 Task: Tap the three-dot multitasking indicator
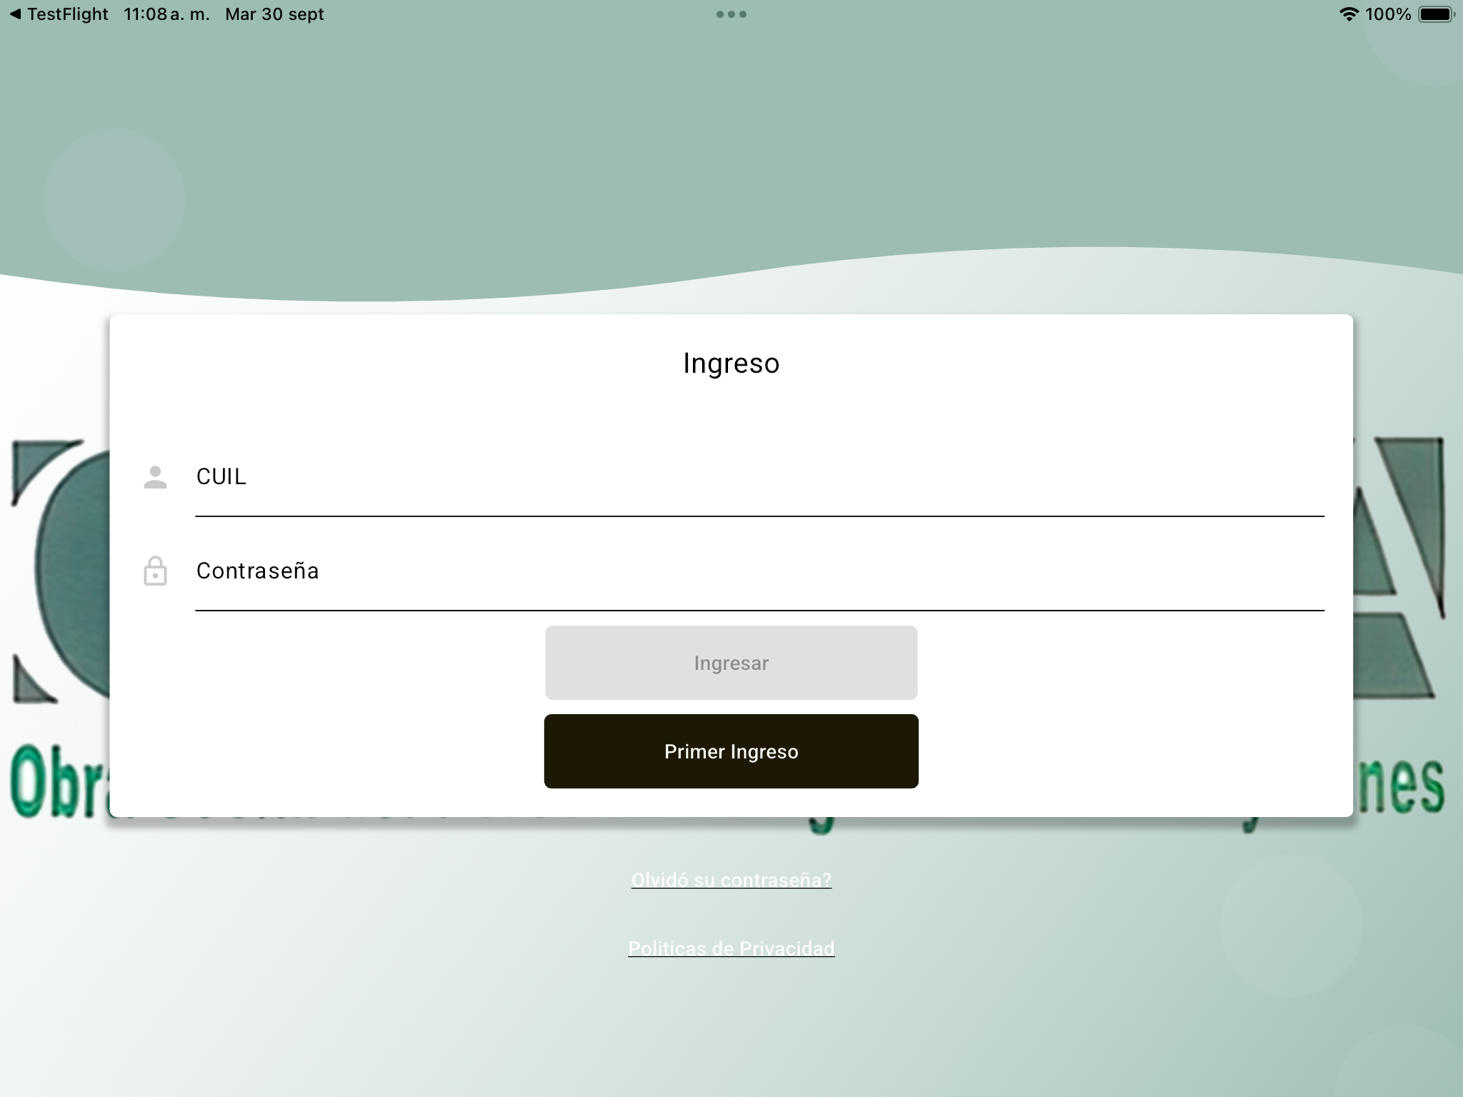pyautogui.click(x=731, y=14)
